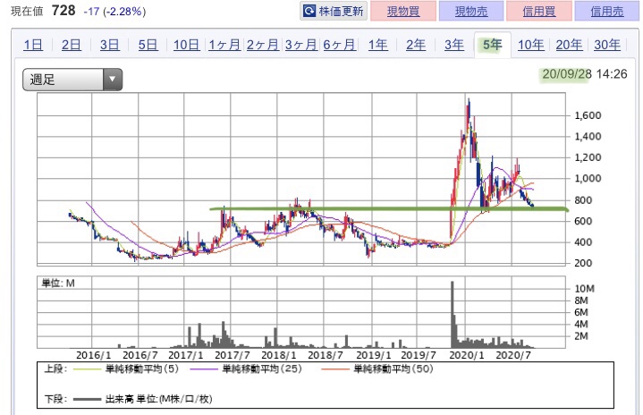The image size is (643, 415).
Task: Switch chart range to 2日
Action: point(72,45)
